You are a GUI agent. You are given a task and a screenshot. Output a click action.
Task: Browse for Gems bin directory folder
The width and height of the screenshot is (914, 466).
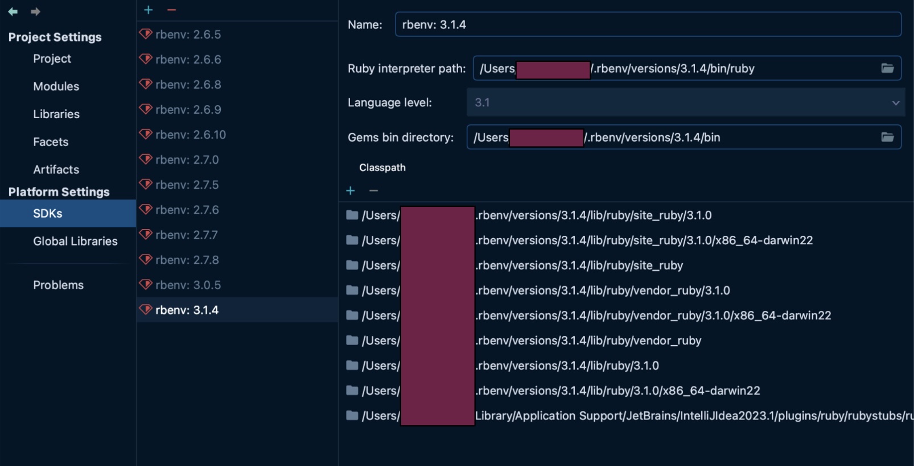coord(887,137)
